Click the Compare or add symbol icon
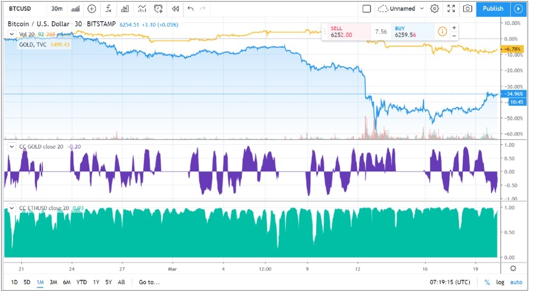 (92, 8)
